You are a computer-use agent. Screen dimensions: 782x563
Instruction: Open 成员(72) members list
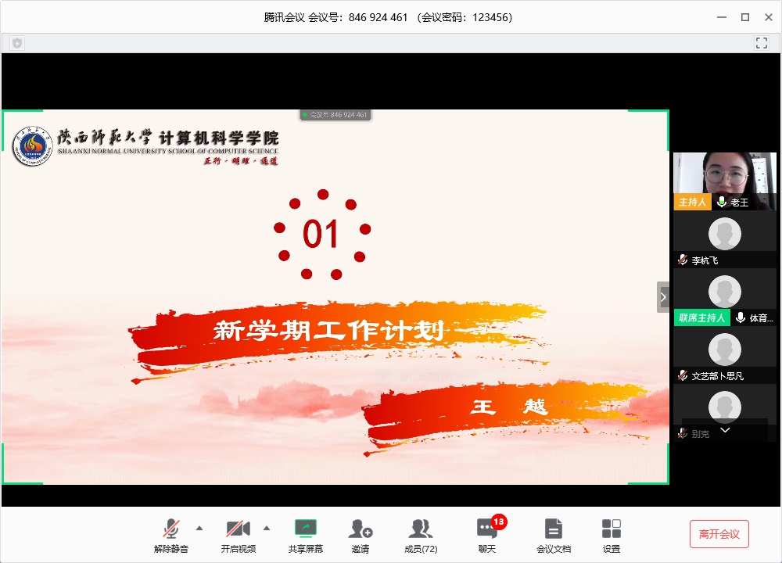point(421,535)
